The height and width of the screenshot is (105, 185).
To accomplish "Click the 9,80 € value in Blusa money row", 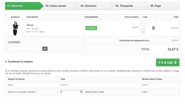I will 145,85.
